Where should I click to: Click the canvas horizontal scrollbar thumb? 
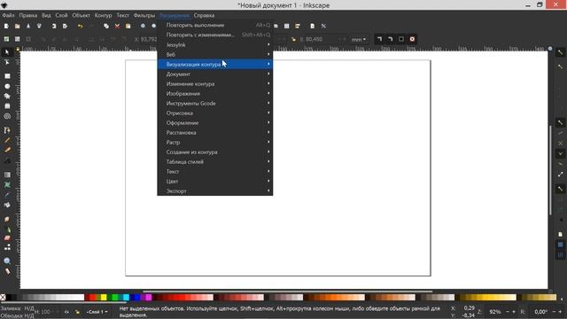(x=287, y=292)
